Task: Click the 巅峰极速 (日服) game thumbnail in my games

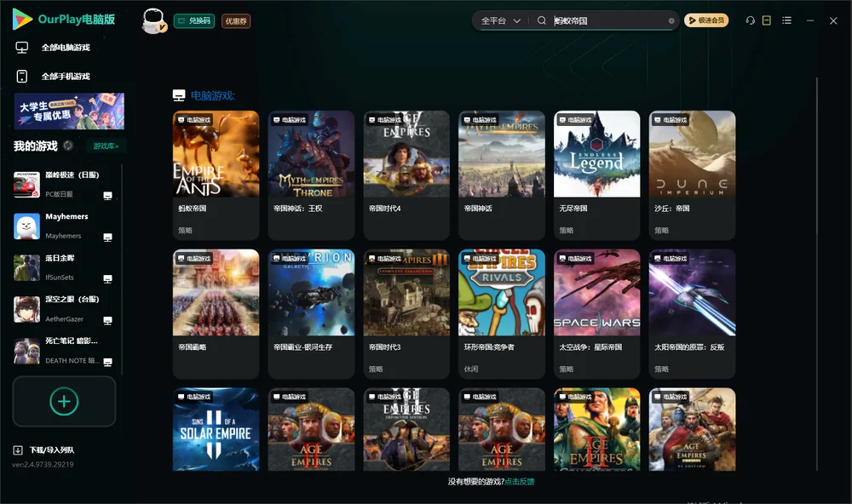Action: click(26, 185)
